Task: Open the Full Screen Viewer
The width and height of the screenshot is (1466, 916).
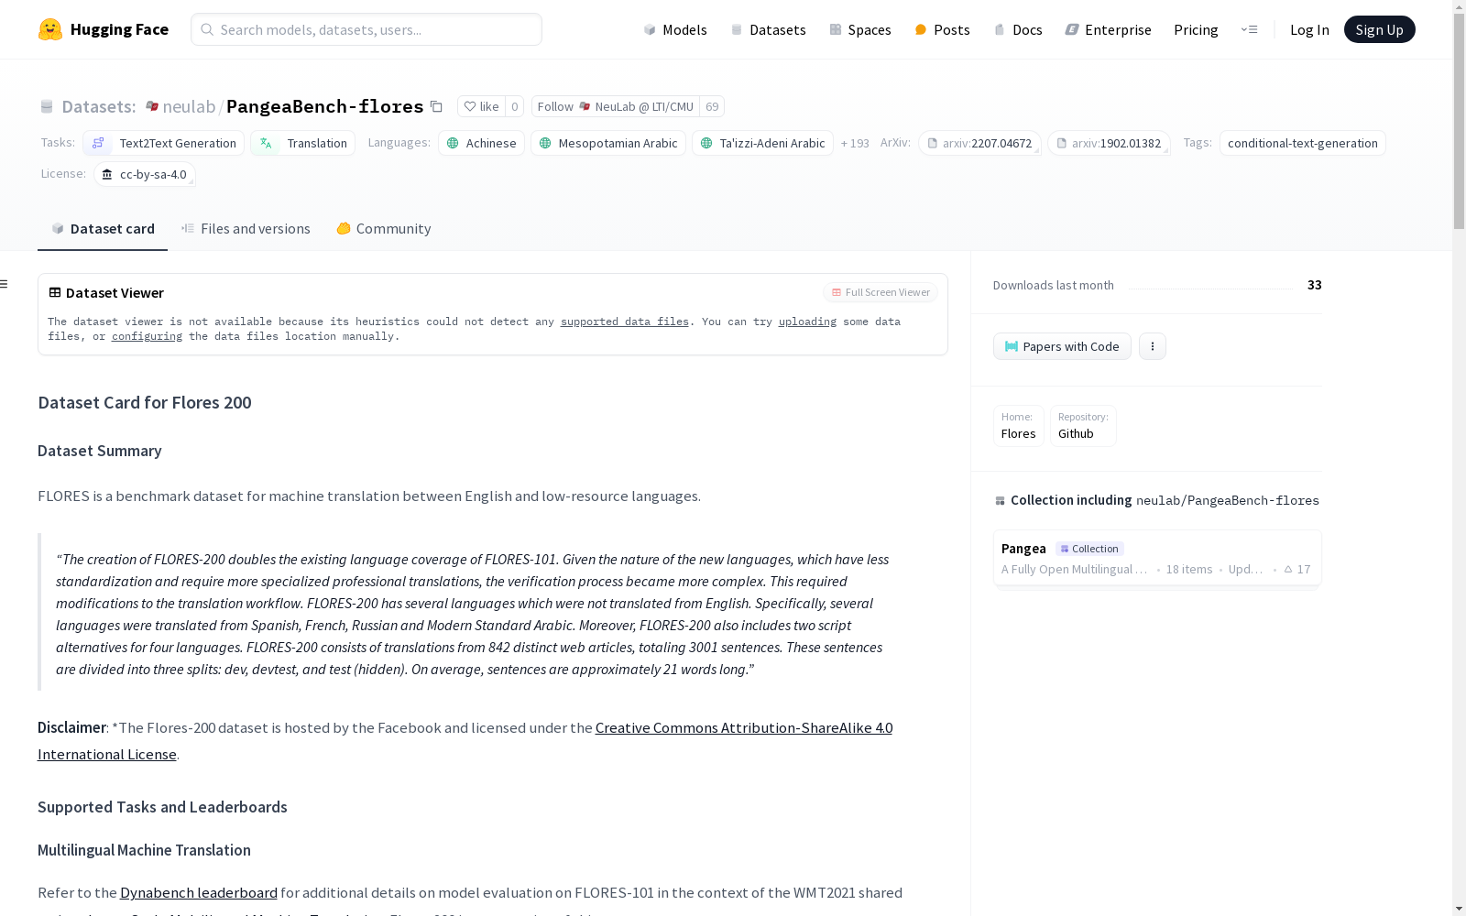Action: (881, 292)
